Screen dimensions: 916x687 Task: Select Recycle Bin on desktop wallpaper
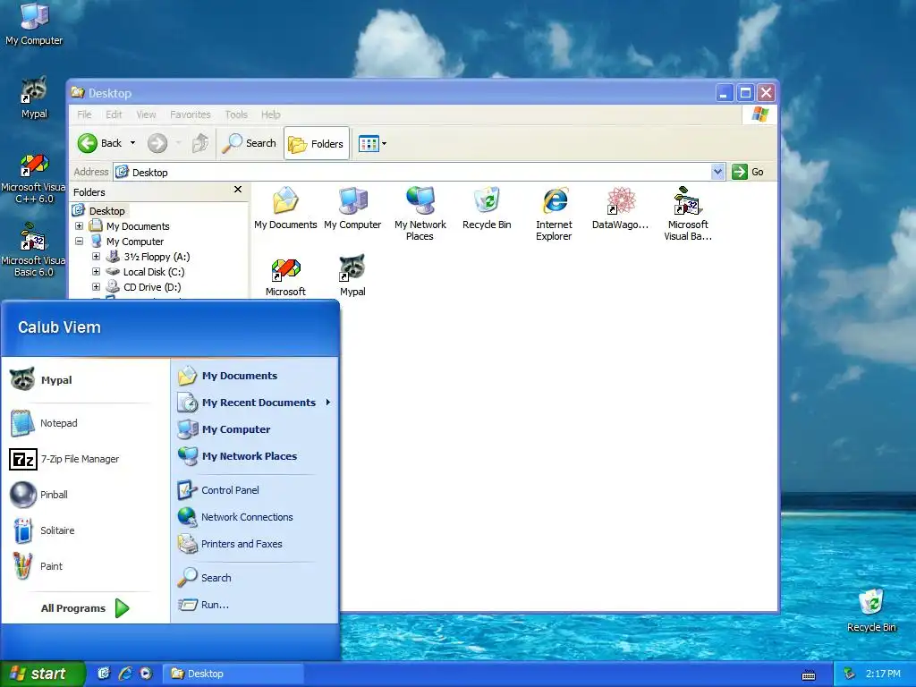pos(871,610)
